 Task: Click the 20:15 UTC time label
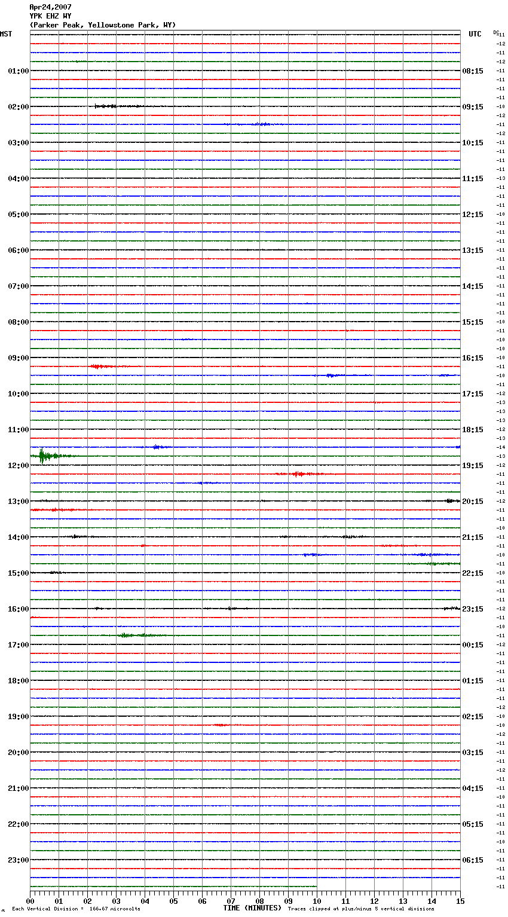473,502
